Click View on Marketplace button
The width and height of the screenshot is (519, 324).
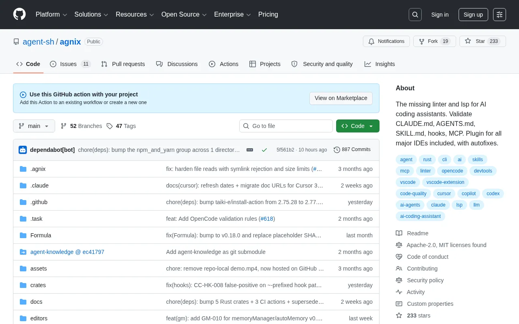(341, 98)
